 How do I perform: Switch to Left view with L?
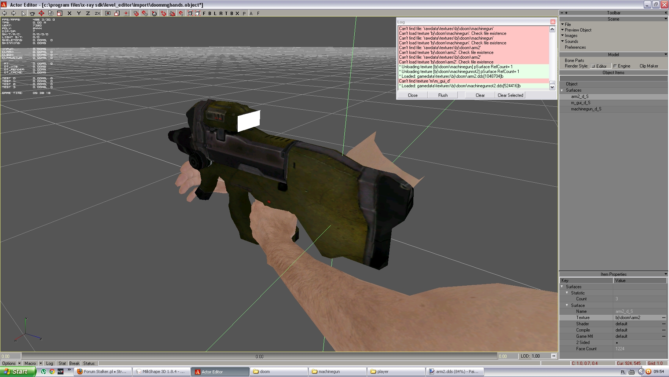point(215,13)
